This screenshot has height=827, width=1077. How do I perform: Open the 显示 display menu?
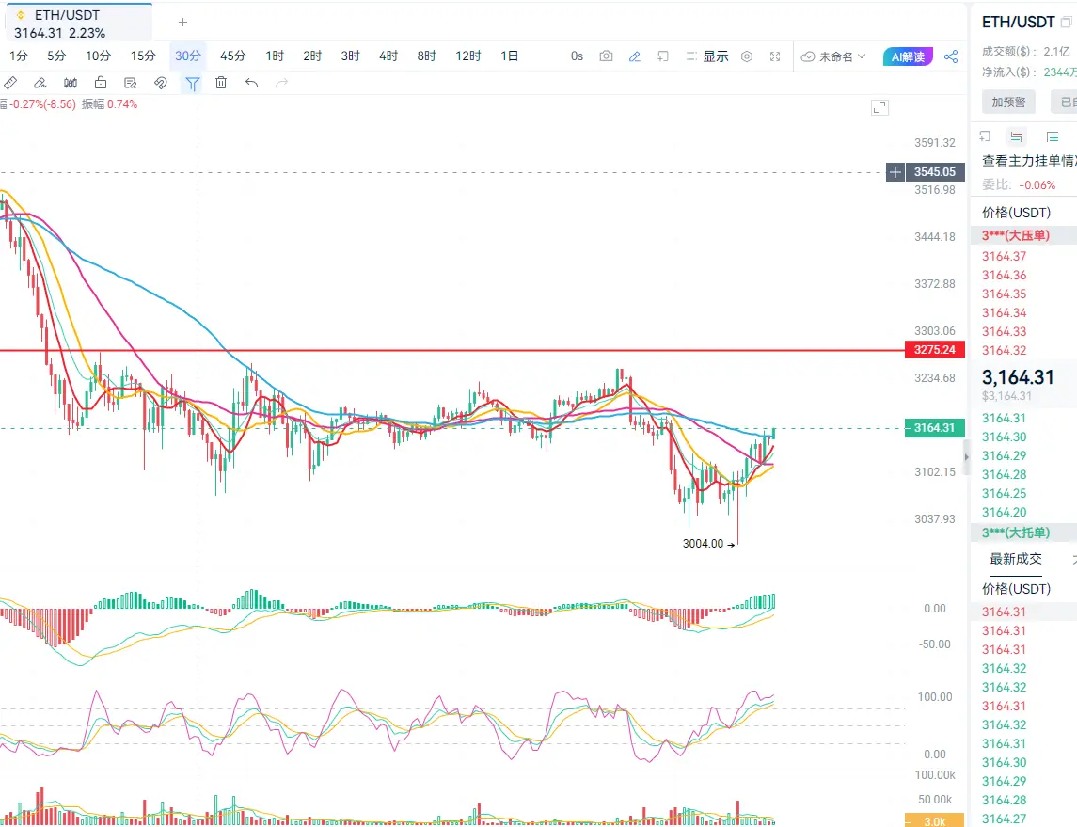(x=707, y=56)
